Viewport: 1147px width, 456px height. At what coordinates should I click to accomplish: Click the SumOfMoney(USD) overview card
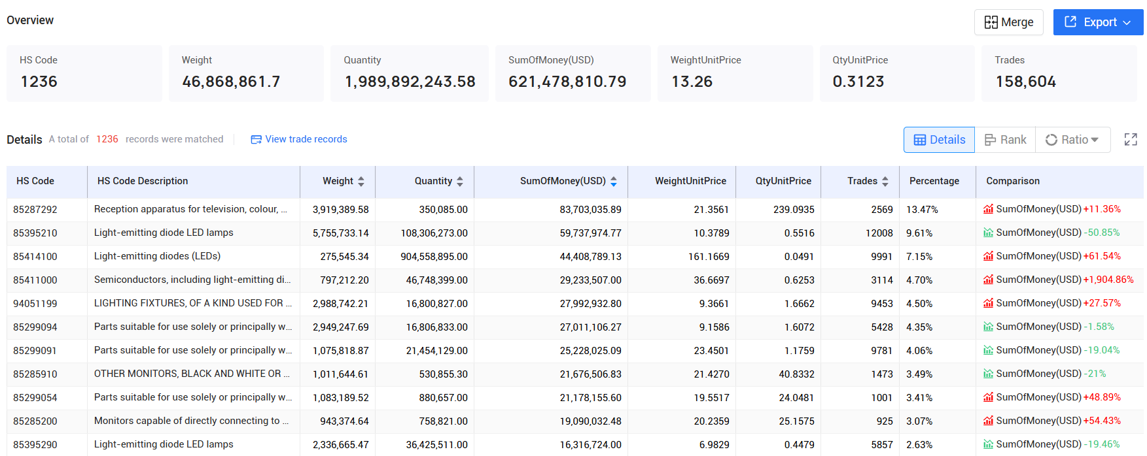click(573, 73)
